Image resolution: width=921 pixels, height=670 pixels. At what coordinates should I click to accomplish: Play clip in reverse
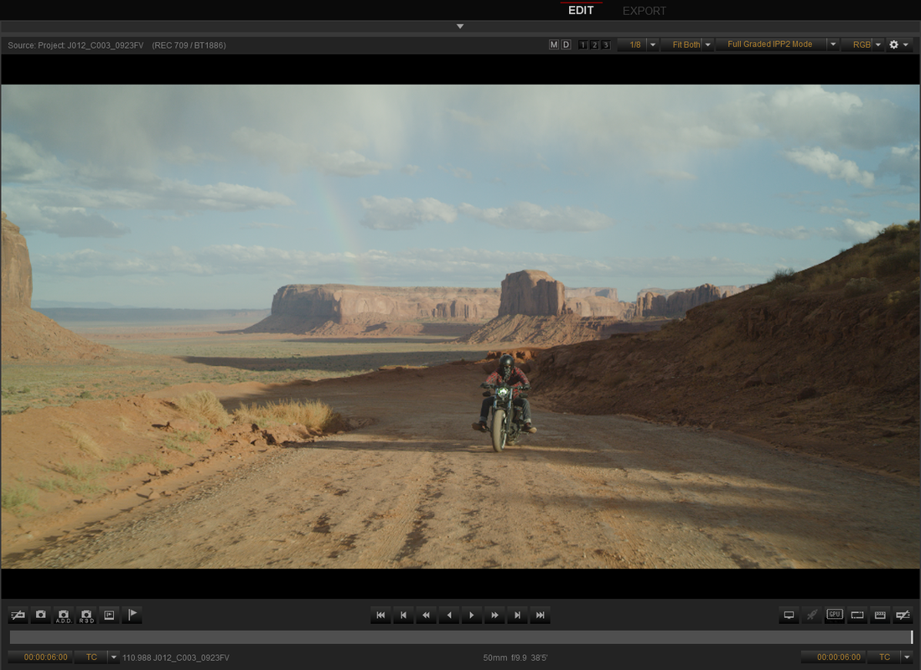[x=449, y=615]
